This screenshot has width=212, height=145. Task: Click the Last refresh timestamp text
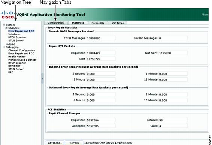pos(108,143)
